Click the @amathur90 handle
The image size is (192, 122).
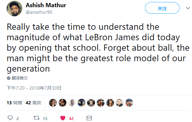click(39, 12)
